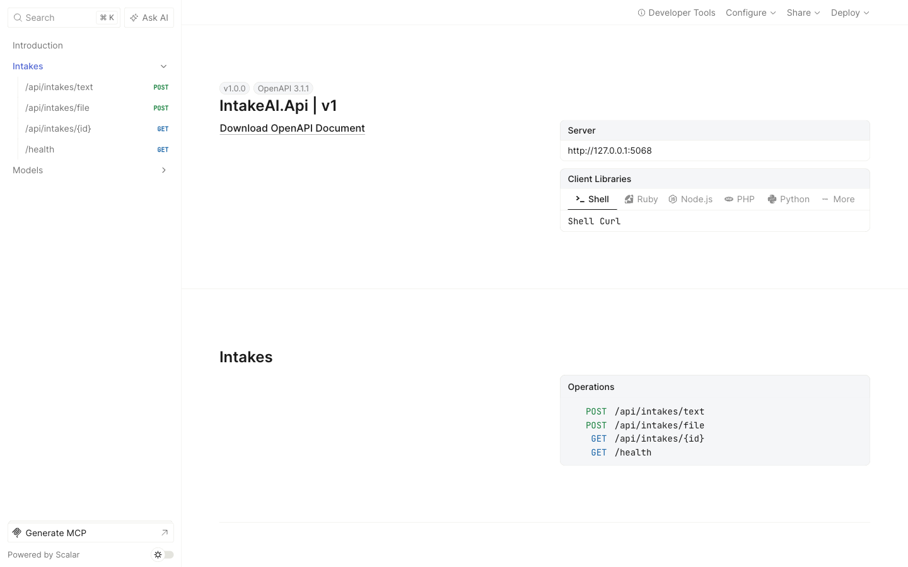Select the Shell client library tab
Screen dimensions: 908x567
click(592, 199)
